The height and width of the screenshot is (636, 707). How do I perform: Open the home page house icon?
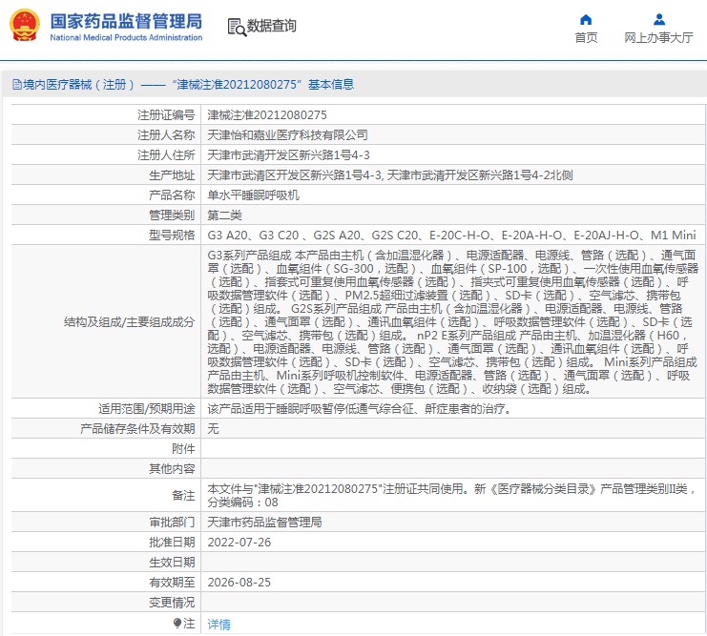tap(586, 19)
